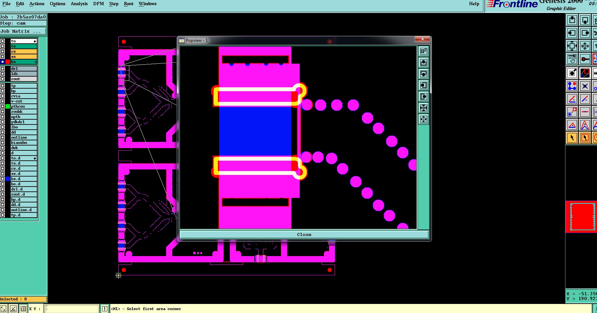Choose the tall red-blue triangle tool

[585, 125]
